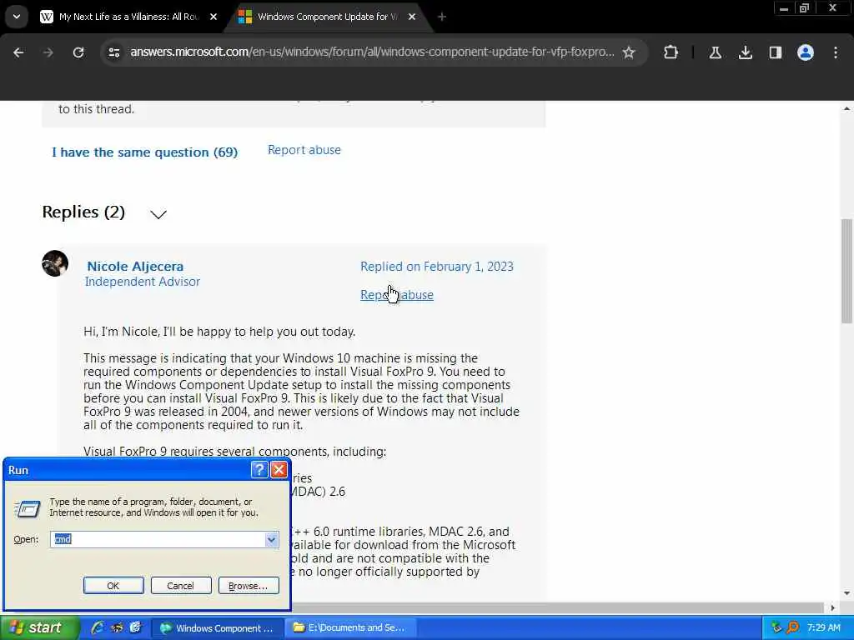
Task: Open the tab search dropdown arrow
Action: [17, 17]
